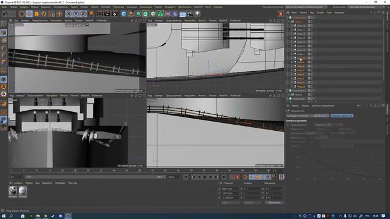Toggle rotation keyframe recording button
Viewport: 390px width, 219px height.
click(263, 177)
